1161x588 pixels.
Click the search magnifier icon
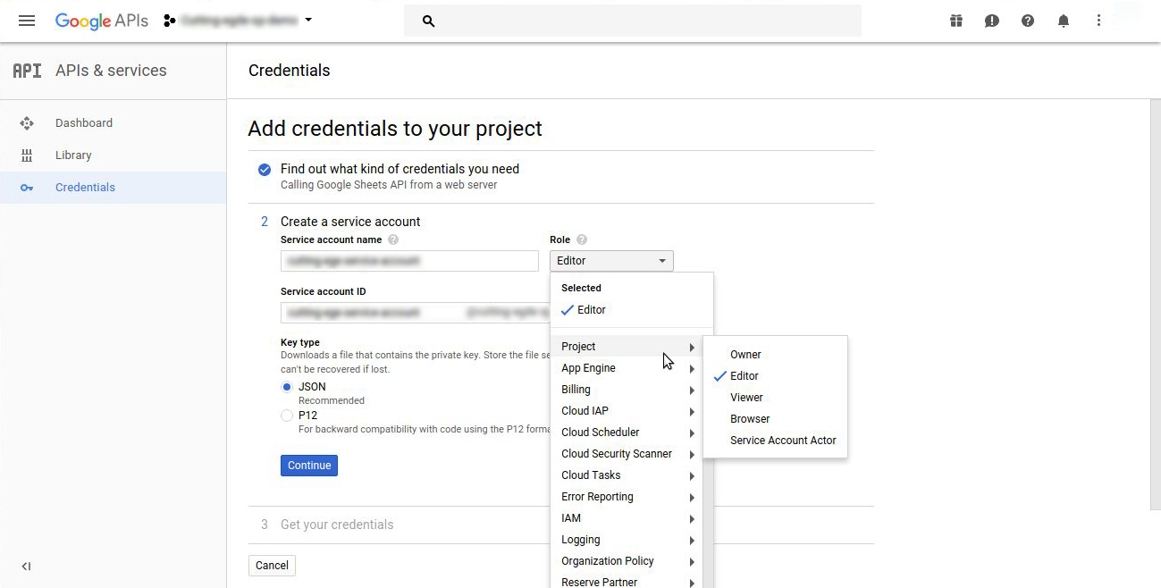(x=428, y=21)
